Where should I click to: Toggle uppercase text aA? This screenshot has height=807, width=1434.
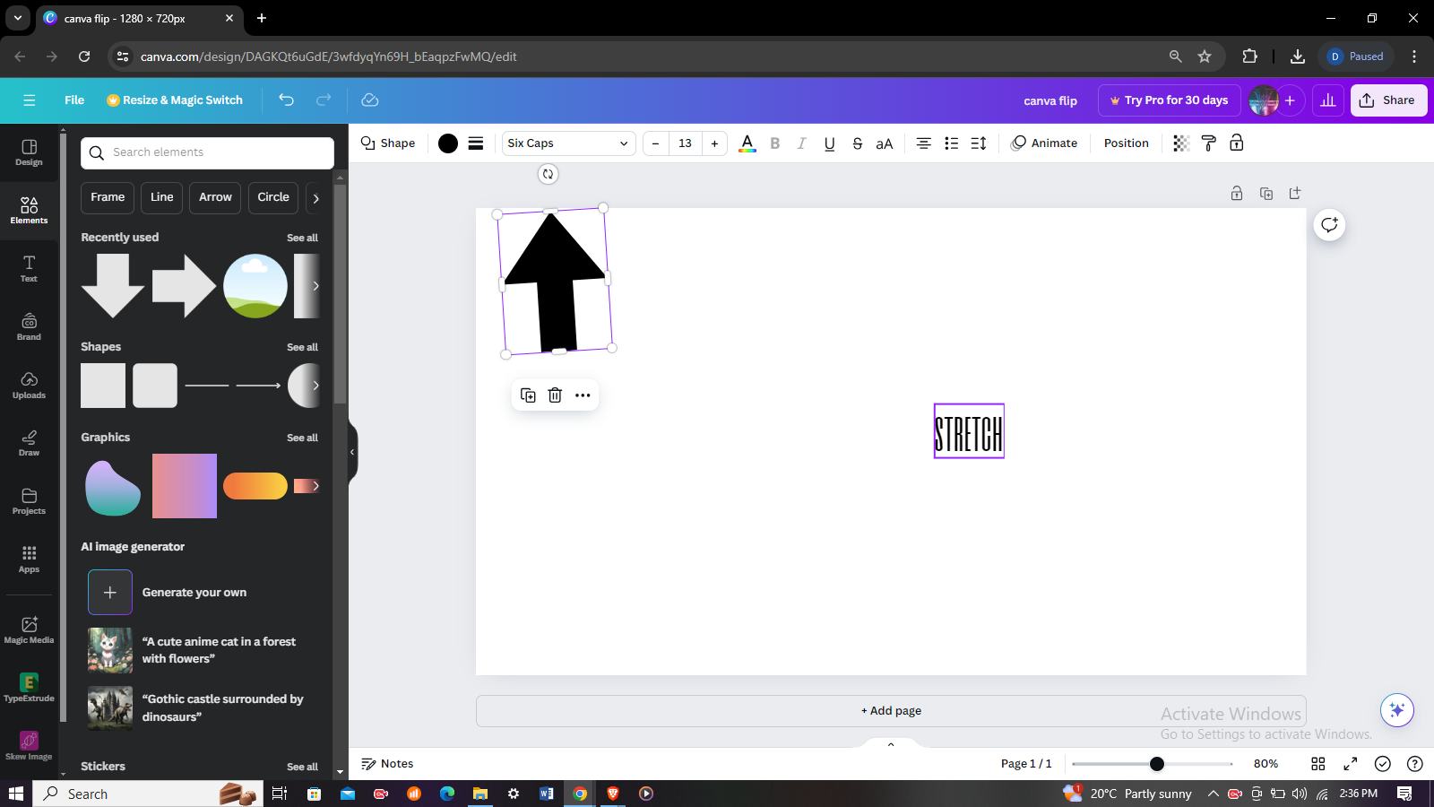(x=885, y=143)
